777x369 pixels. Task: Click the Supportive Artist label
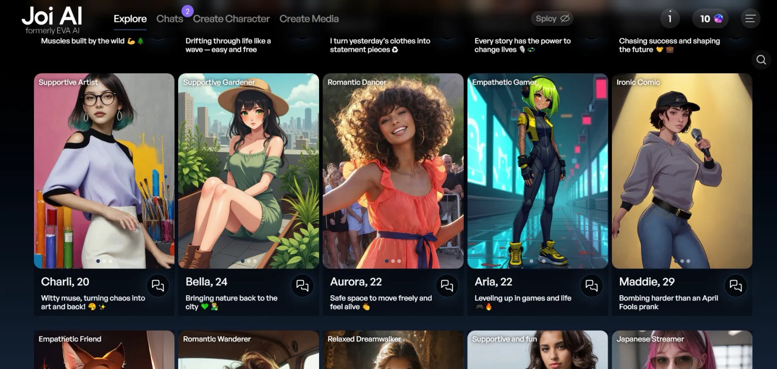(x=68, y=83)
